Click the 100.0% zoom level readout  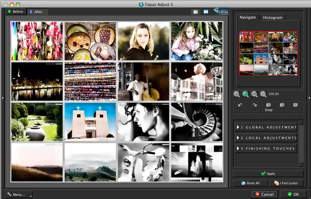point(274,94)
